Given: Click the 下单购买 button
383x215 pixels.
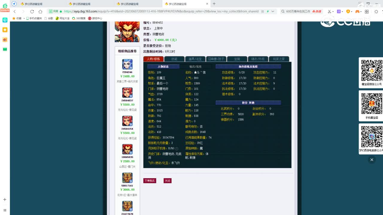Looking at the screenshot, I should tap(150, 181).
